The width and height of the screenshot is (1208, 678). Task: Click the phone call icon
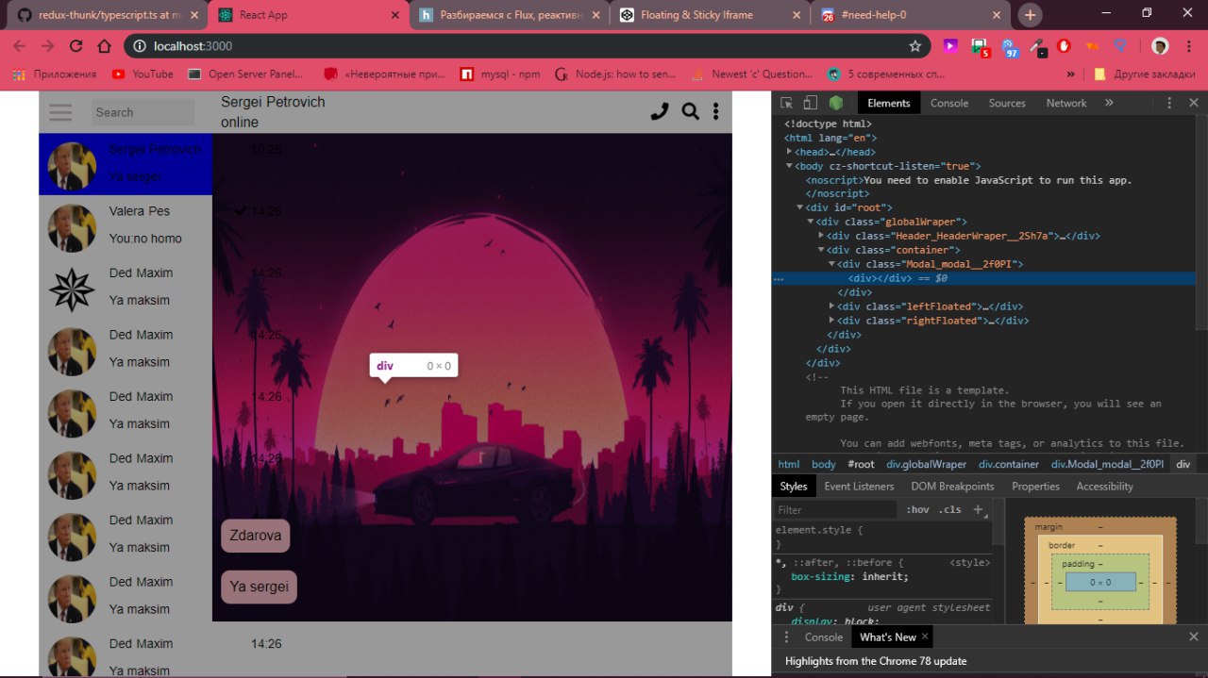coord(660,111)
